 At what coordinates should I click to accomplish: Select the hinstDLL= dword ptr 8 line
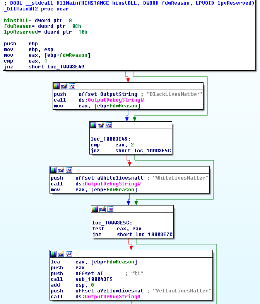tap(38, 20)
